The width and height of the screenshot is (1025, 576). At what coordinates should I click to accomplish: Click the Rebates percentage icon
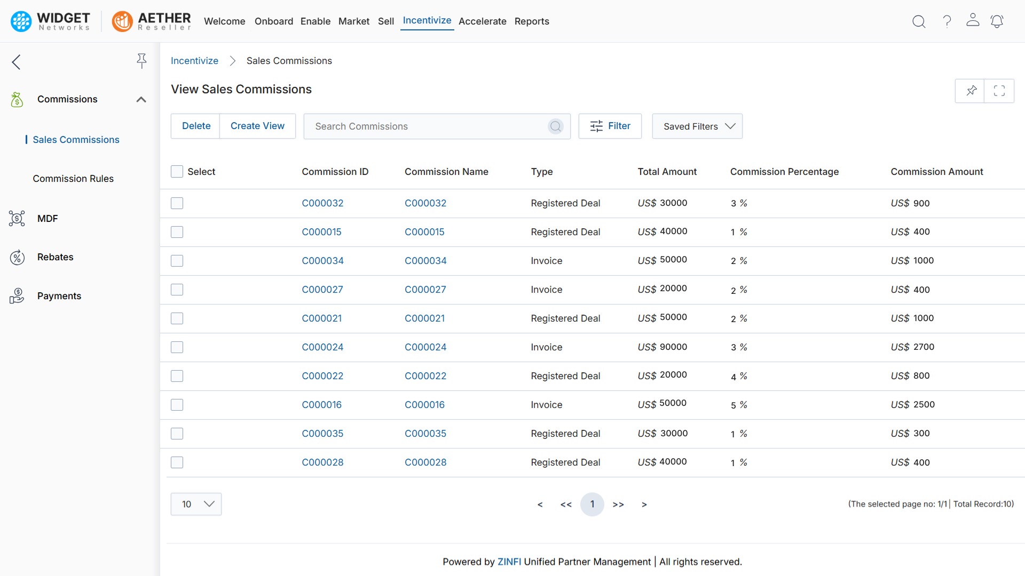[17, 257]
